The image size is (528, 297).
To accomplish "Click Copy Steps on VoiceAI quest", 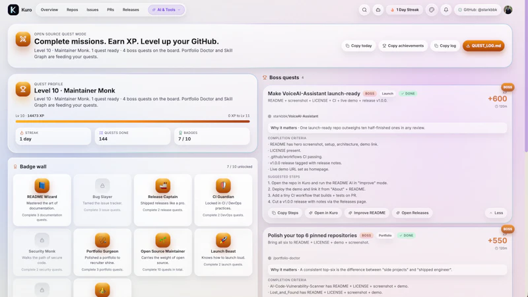I will 285,213.
